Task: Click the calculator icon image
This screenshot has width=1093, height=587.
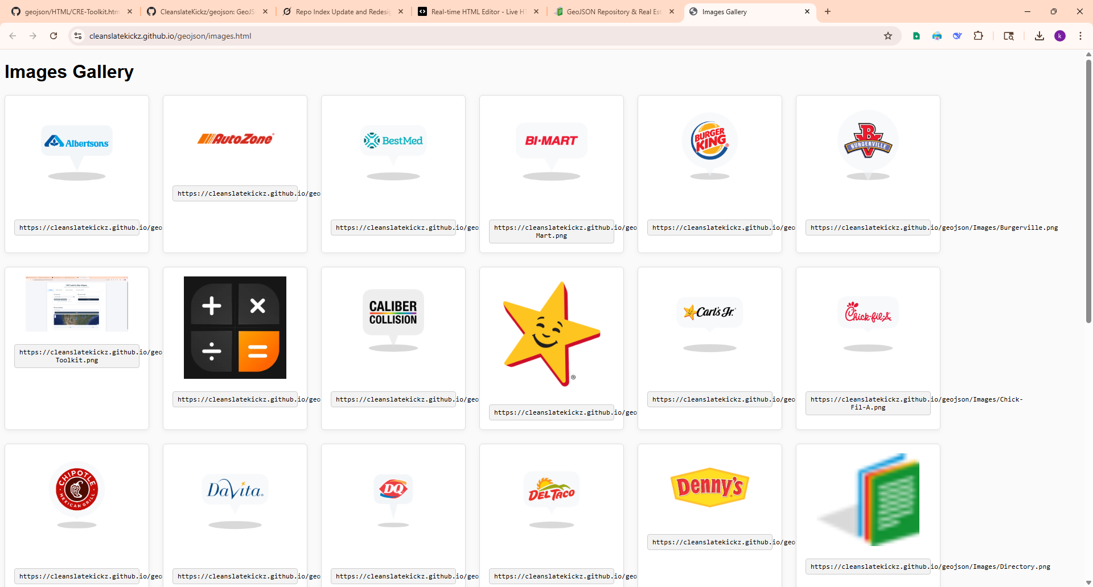Action: pos(235,328)
